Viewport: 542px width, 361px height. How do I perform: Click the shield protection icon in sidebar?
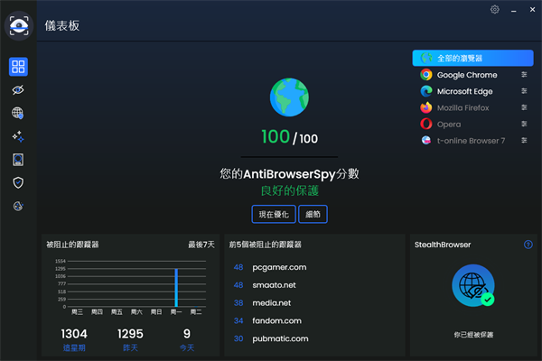click(18, 182)
